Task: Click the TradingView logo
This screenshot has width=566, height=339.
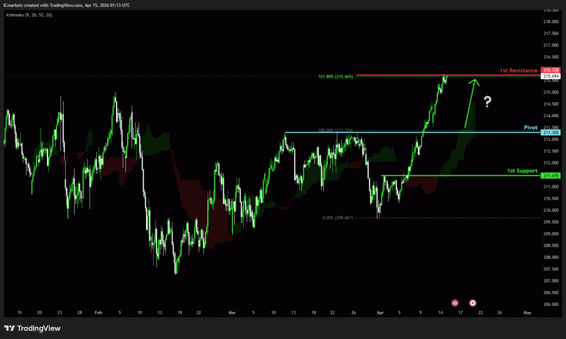Action: coord(33,328)
